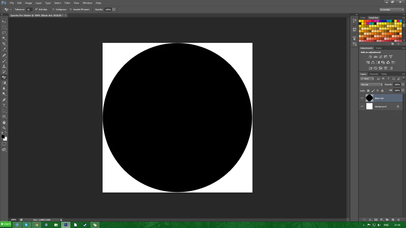Switch to the Color tab

pyautogui.click(x=363, y=18)
